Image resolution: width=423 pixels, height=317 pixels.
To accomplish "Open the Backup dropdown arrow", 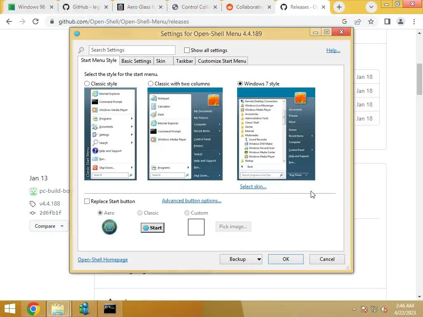I will [x=259, y=259].
